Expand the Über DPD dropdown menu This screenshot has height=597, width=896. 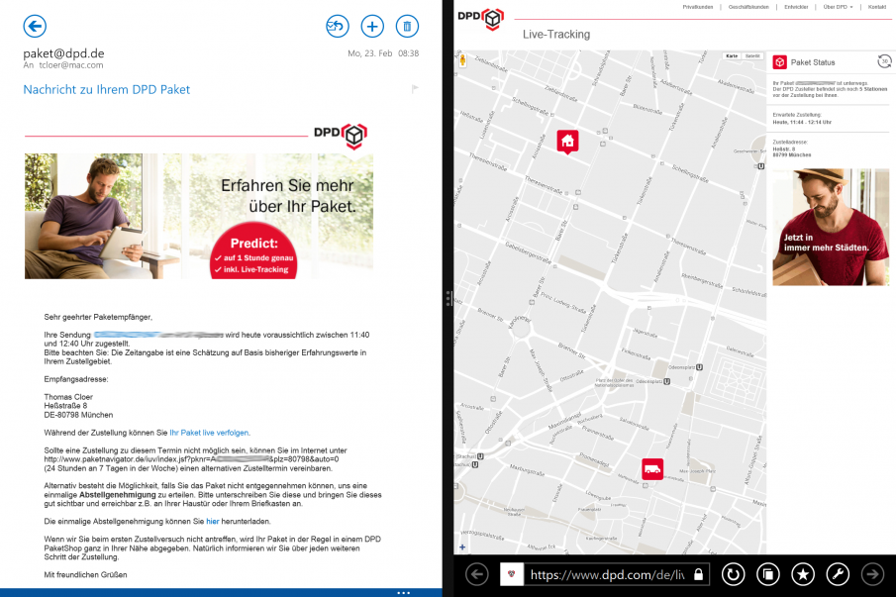838,7
